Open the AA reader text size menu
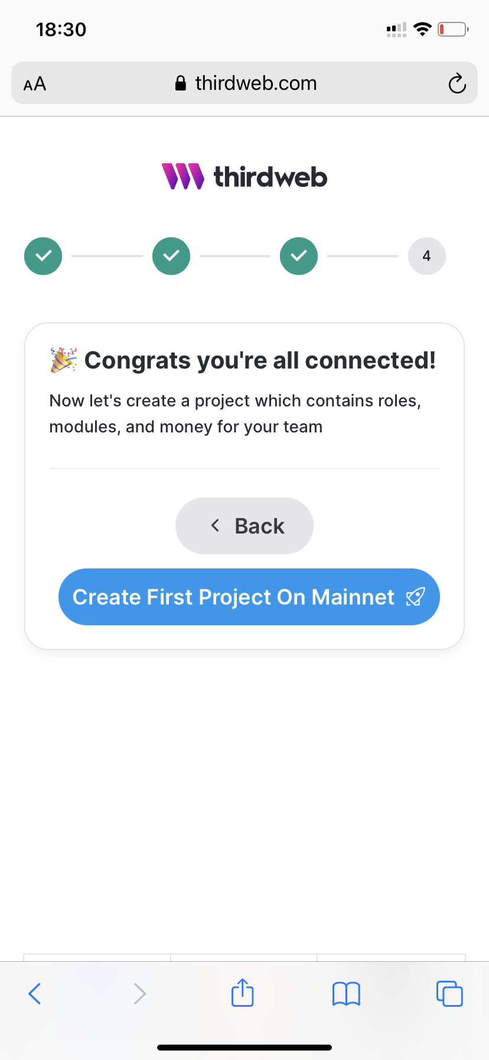Viewport: 489px width, 1060px height. (35, 84)
